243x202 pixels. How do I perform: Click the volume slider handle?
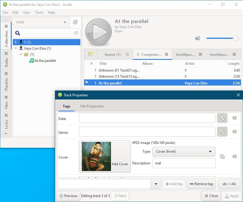(235, 38)
